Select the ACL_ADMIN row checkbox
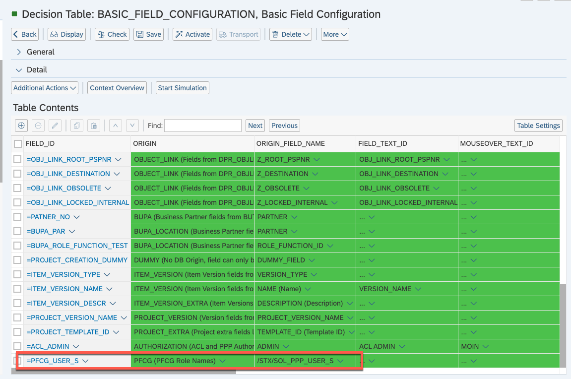 18,346
